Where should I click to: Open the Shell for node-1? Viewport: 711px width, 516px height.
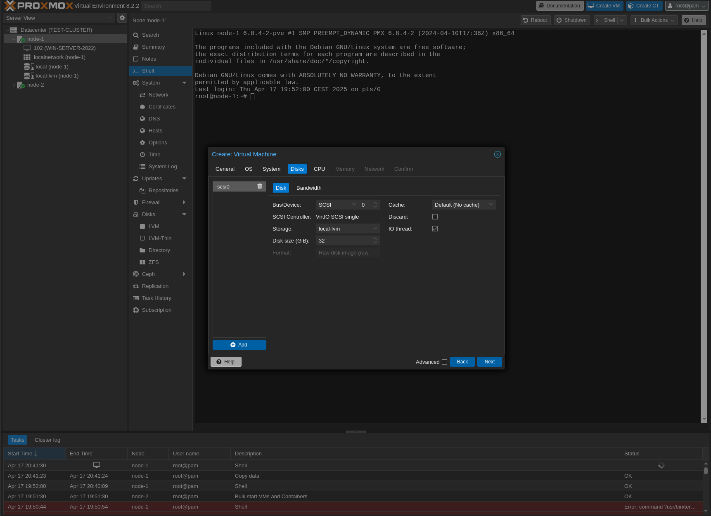click(x=147, y=71)
